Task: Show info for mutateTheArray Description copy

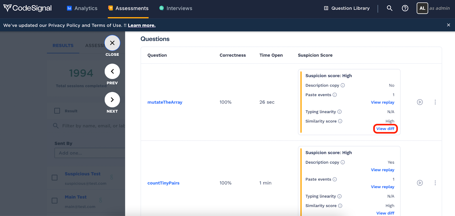Action: (343, 85)
